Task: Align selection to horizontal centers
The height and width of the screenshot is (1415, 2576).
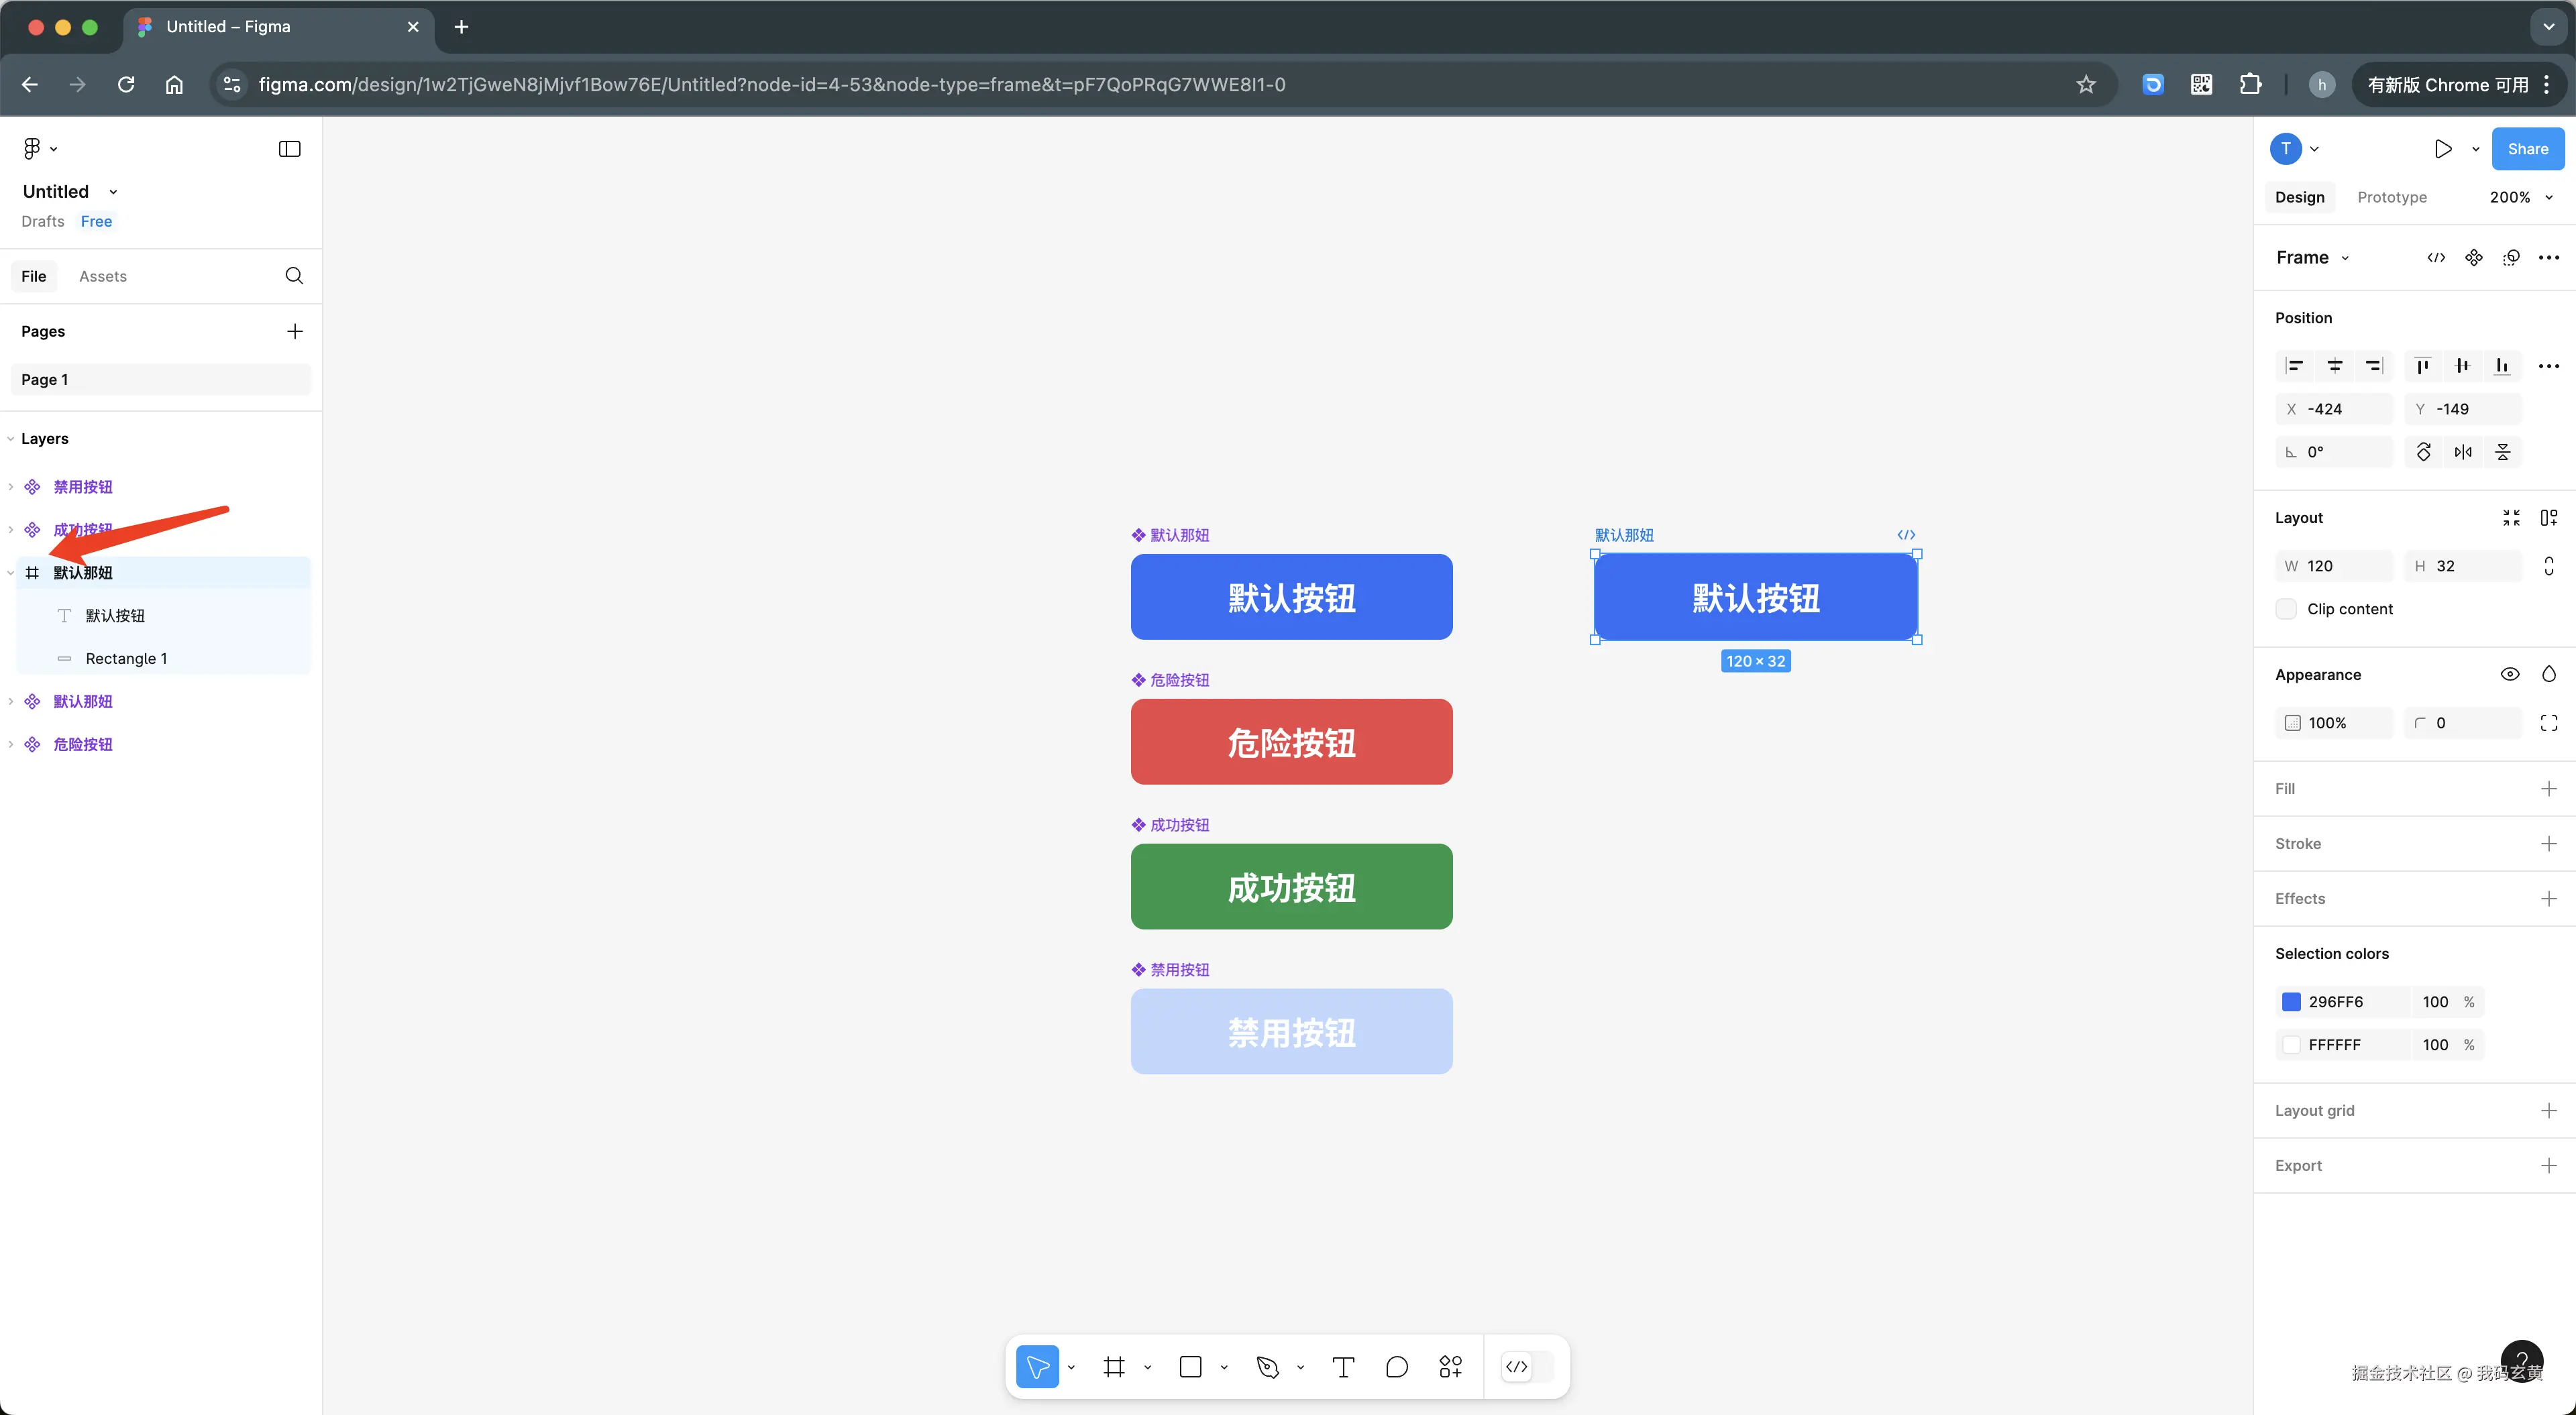Action: pos(2334,366)
